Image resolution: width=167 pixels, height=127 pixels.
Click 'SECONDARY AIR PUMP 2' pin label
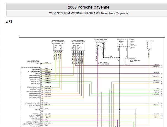click(x=33, y=104)
